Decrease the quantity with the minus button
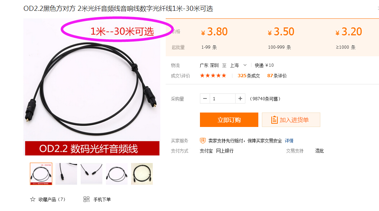Screen dimensions: 379x211 tap(205, 98)
